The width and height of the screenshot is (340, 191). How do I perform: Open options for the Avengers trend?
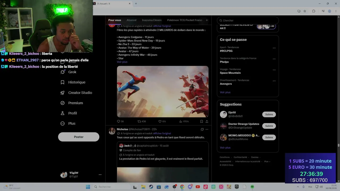pos(274,81)
